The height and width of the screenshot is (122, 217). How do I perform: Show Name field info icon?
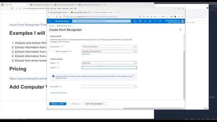(x=58, y=68)
